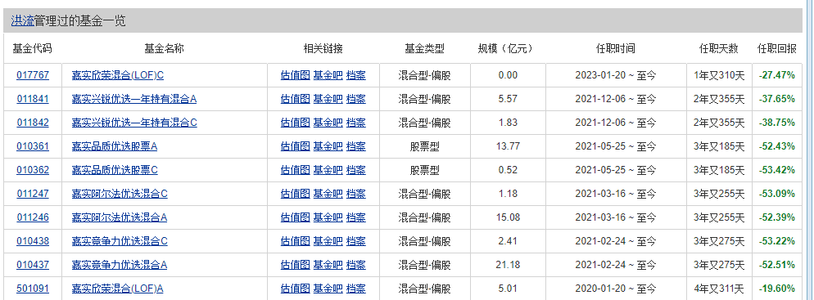
Task: Open 嘉实品质优选股票A fund page
Action: tap(114, 146)
